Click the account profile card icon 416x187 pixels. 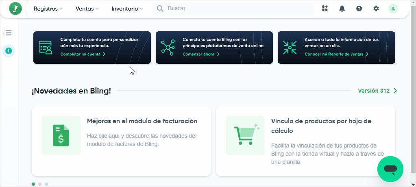pos(46,48)
